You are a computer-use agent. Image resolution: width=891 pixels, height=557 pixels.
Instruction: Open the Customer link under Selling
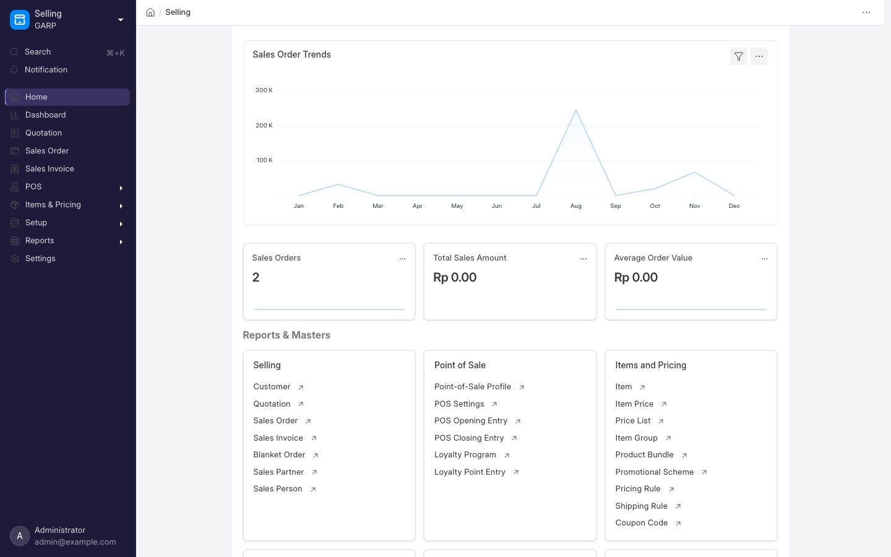[272, 387]
